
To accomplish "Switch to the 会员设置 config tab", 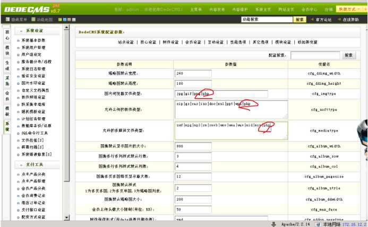I will (x=193, y=42).
